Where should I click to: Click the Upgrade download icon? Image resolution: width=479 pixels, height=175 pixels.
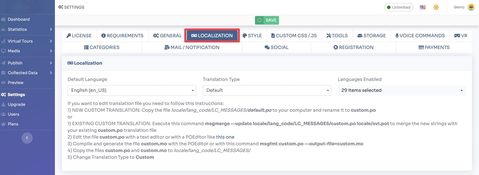[3, 104]
